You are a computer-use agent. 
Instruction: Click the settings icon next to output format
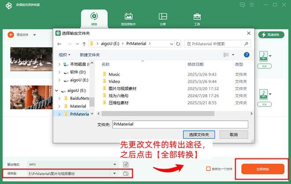(x=126, y=164)
